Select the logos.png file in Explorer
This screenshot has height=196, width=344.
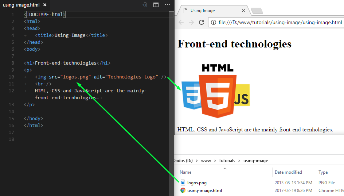coord(197,183)
